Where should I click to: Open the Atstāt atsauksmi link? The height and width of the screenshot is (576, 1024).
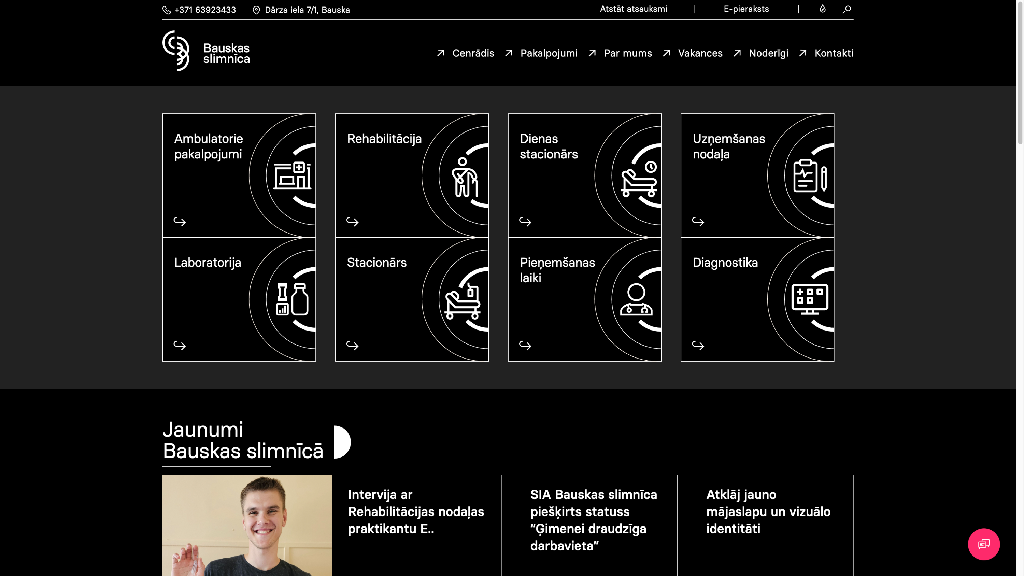coord(633,9)
